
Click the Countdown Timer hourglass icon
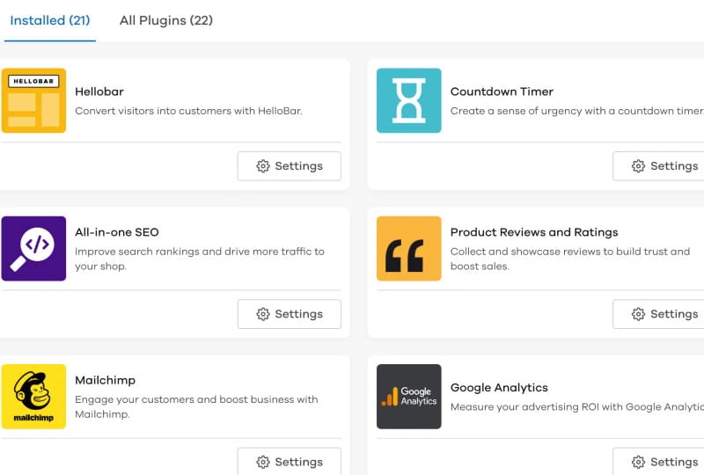point(408,100)
